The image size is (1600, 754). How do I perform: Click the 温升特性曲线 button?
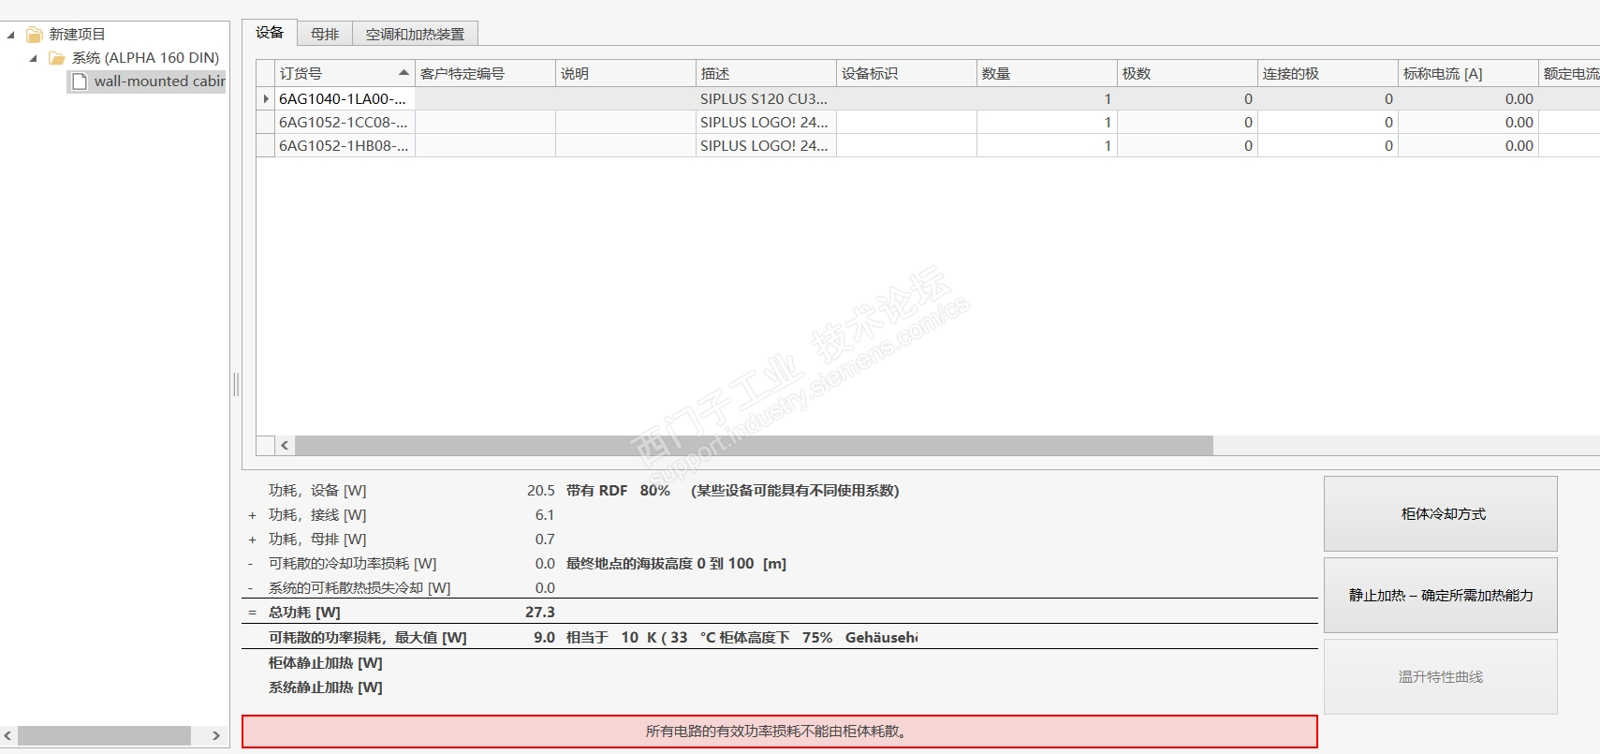tap(1441, 676)
